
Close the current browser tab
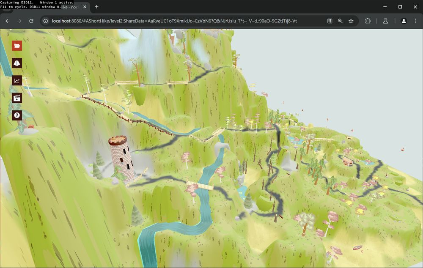click(85, 7)
